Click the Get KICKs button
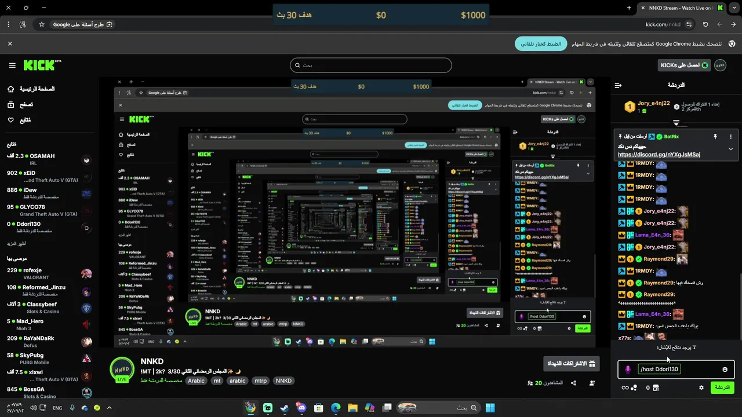The height and width of the screenshot is (417, 742). pos(684,65)
